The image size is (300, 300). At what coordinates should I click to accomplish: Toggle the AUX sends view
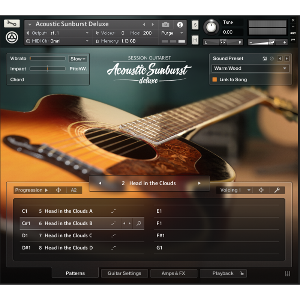tap(293, 33)
